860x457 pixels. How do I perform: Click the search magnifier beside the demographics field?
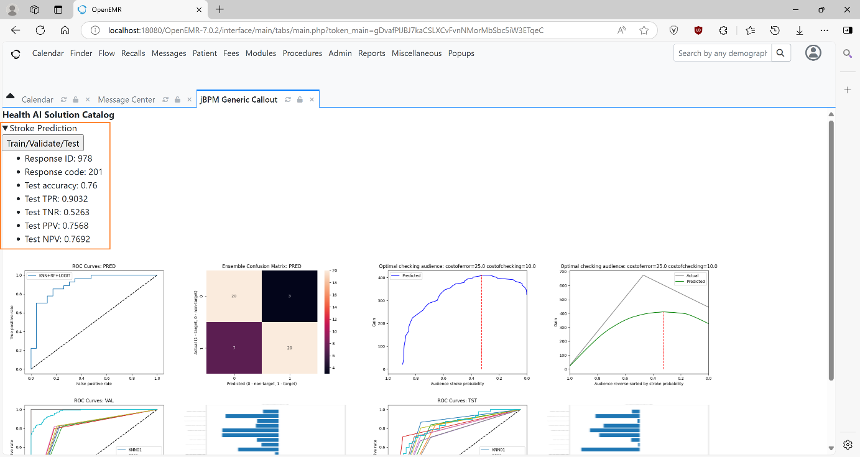[780, 53]
